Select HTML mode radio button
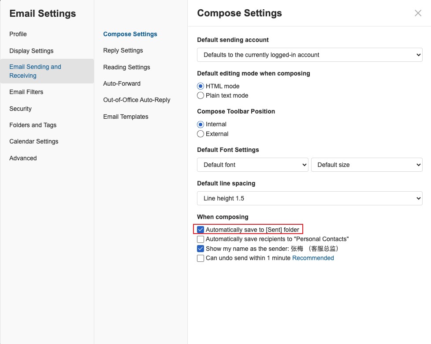The width and height of the screenshot is (431, 344). (x=201, y=86)
